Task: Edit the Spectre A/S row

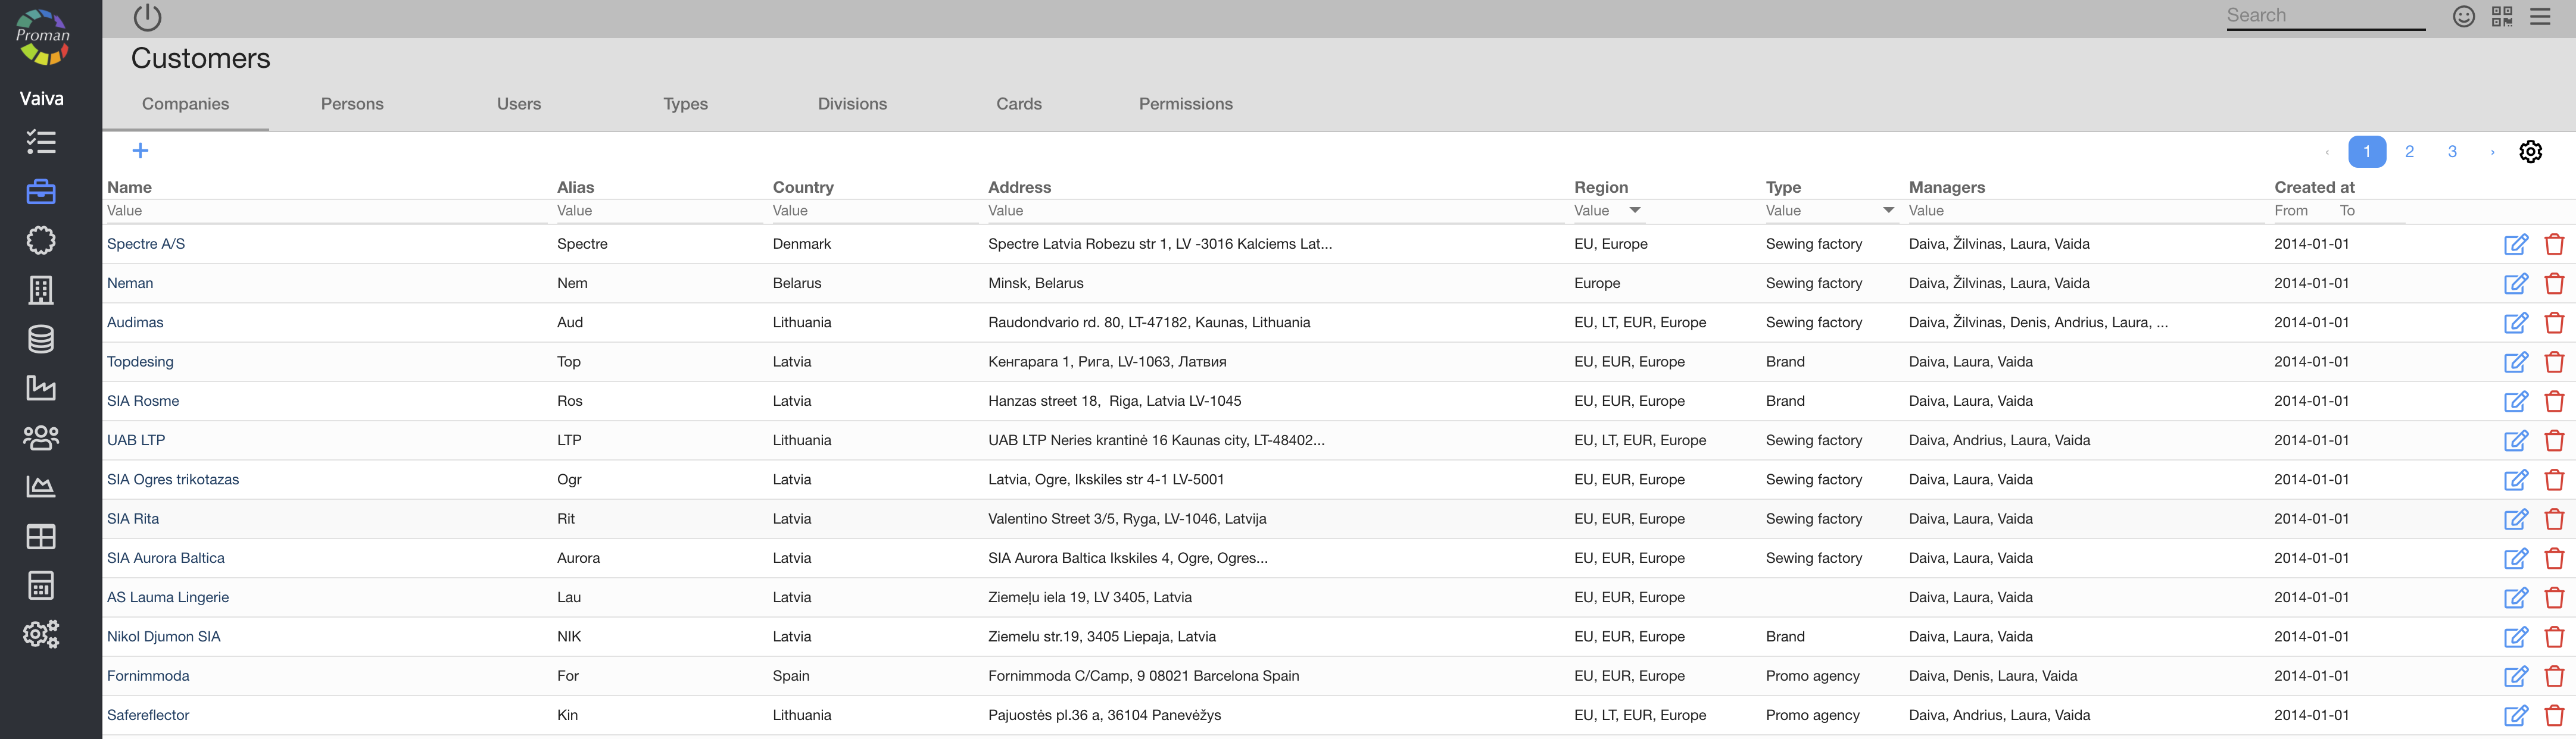Action: [x=2515, y=245]
